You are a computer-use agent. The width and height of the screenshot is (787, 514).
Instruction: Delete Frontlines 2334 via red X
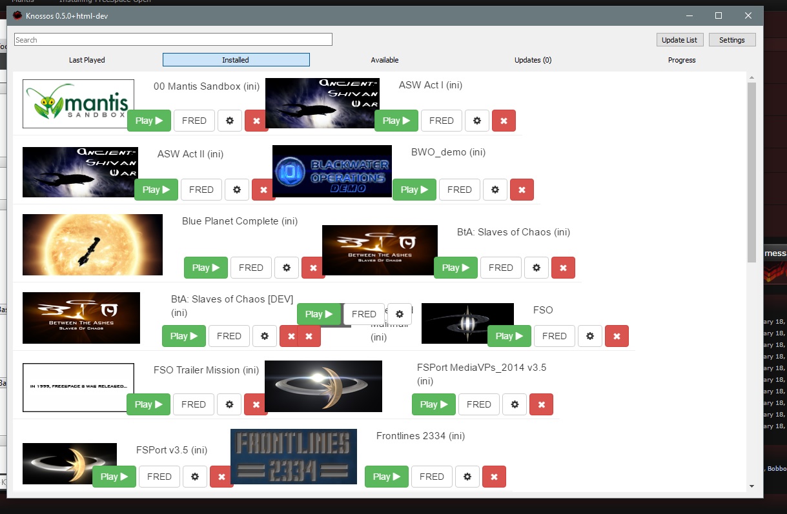pyautogui.click(x=494, y=477)
